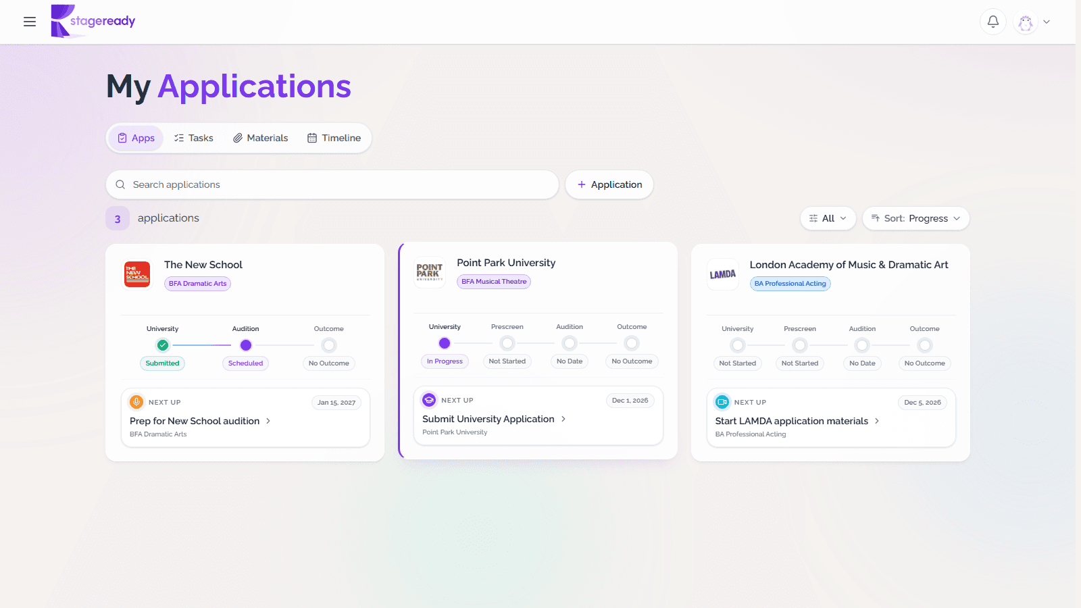Open The New School application title
The image size is (1081, 608).
point(203,265)
